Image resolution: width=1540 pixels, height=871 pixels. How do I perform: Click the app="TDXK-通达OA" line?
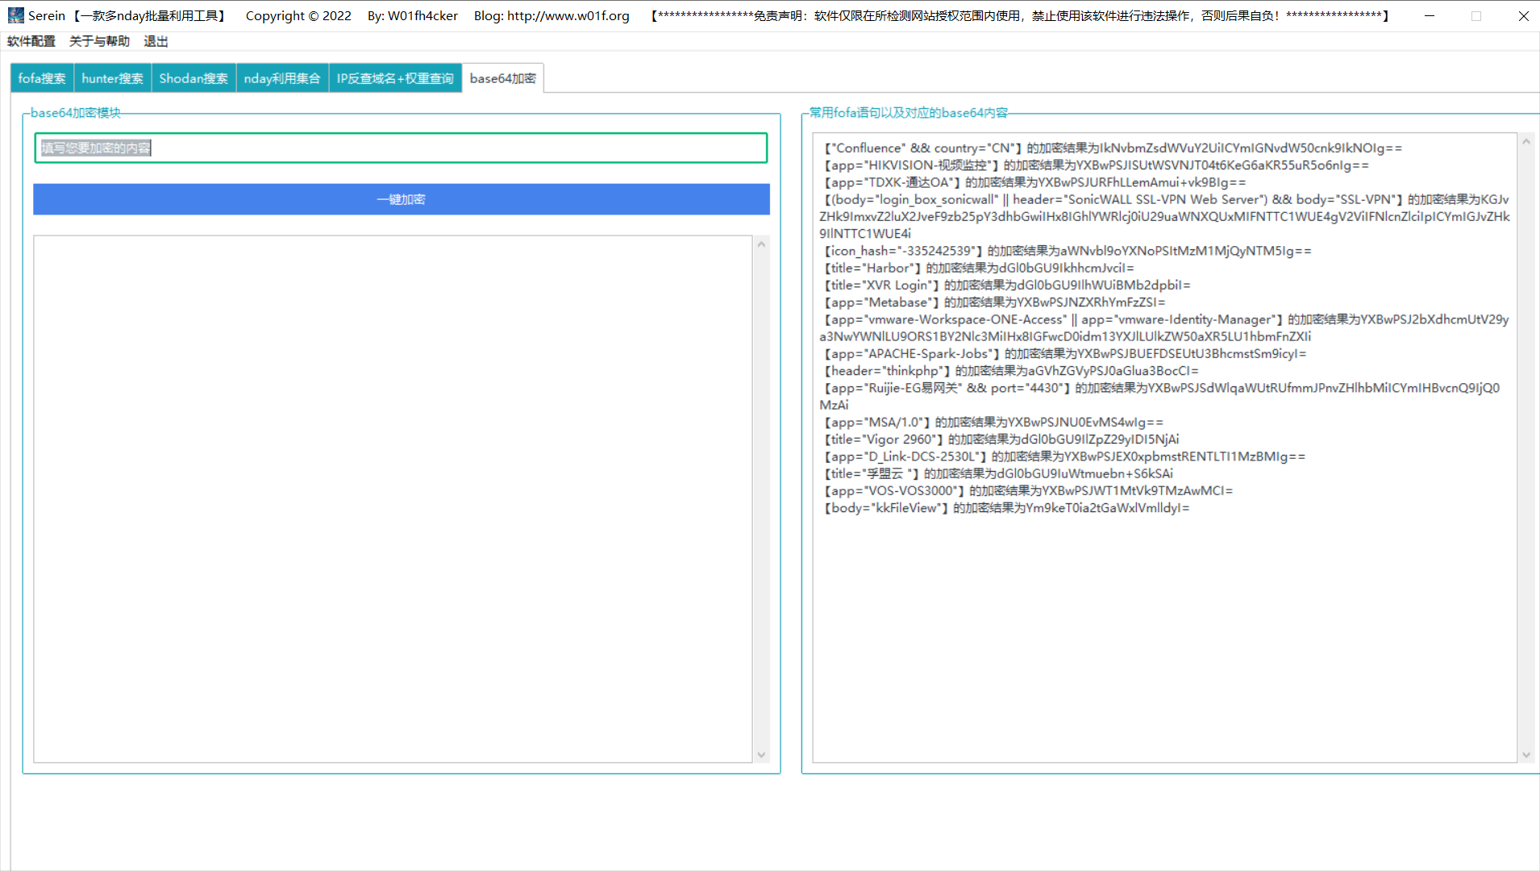pos(1033,182)
